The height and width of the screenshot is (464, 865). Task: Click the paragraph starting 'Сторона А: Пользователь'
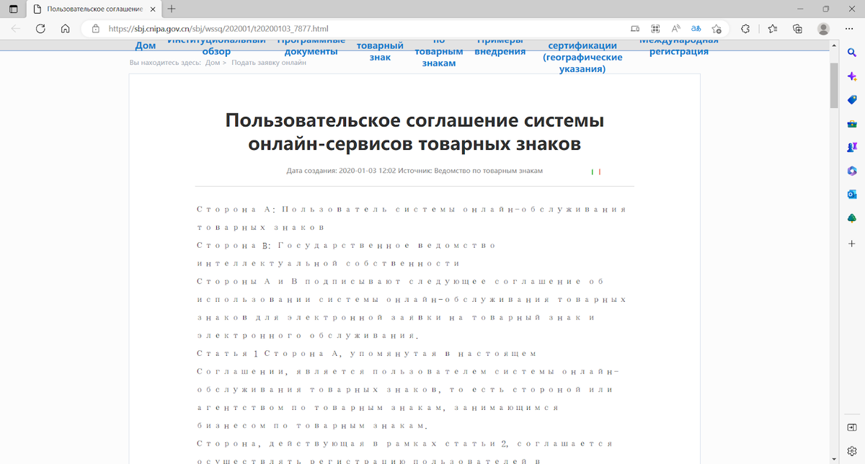coord(412,218)
